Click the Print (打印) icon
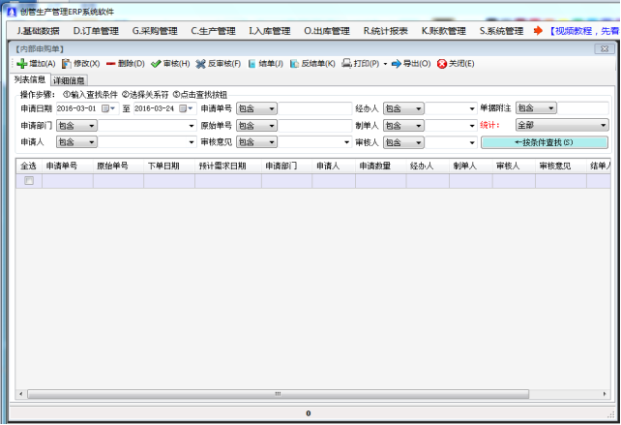This screenshot has width=621, height=425. point(346,64)
